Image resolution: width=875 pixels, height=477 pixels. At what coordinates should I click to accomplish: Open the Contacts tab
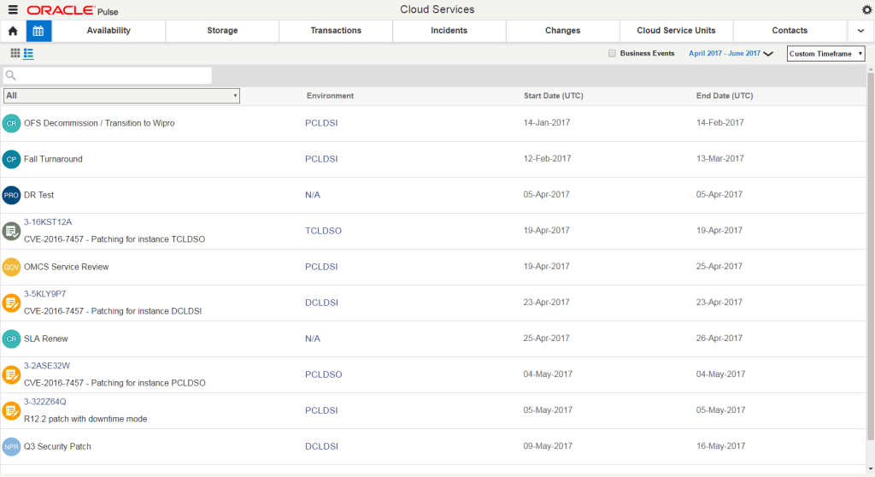click(790, 31)
